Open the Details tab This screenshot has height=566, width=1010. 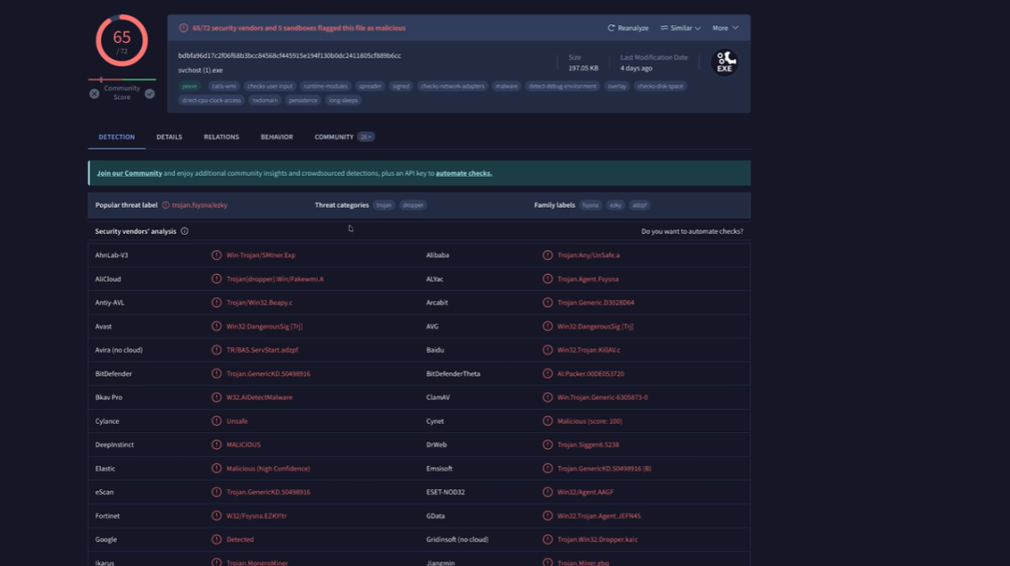pyautogui.click(x=169, y=137)
